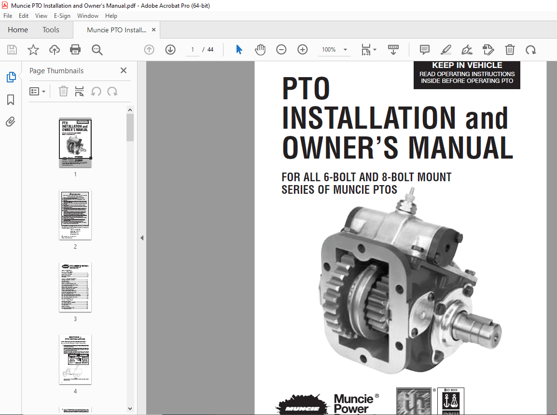
Task: Select page 3 thumbnail
Action: [x=75, y=287]
